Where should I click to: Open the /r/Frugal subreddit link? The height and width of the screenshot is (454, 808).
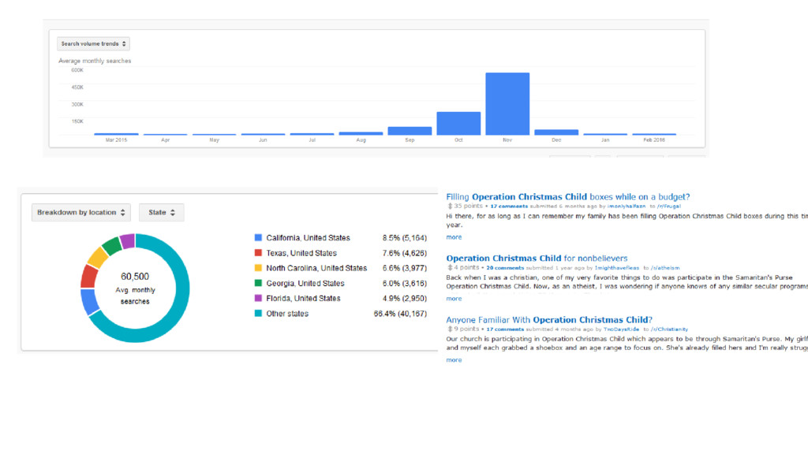(669, 207)
